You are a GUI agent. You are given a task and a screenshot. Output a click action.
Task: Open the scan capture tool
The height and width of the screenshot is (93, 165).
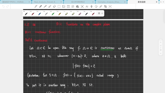(x=110, y=6)
